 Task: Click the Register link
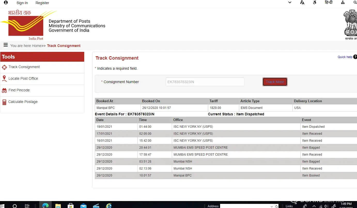(x=42, y=3)
